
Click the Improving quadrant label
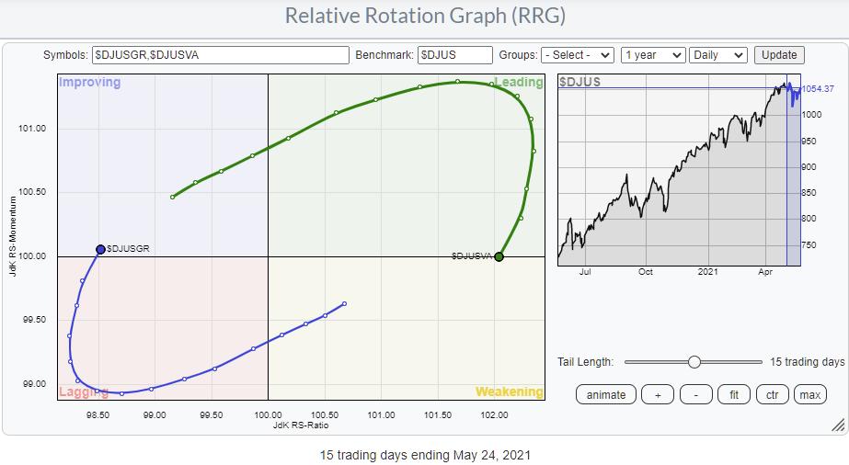point(90,82)
